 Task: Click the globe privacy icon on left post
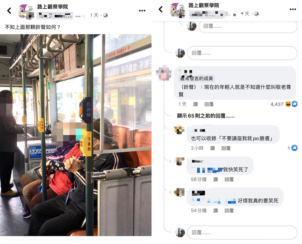pos(105,15)
